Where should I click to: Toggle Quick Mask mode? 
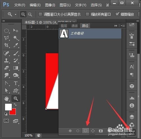point(6,121)
